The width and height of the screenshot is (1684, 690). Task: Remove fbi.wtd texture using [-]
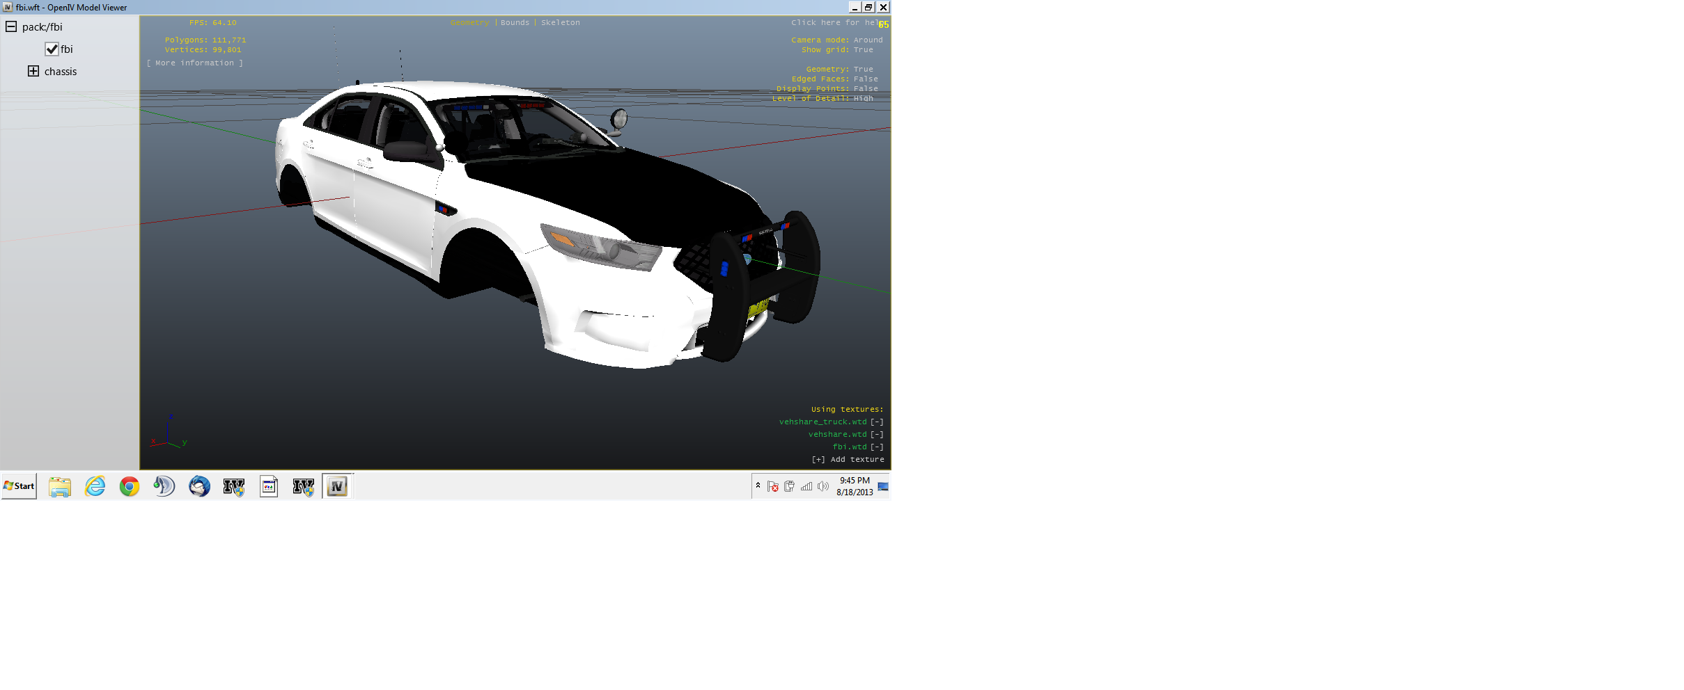pyautogui.click(x=877, y=447)
